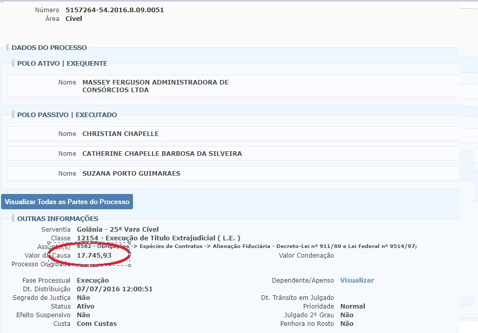Select the class Execução de Título Extrajudicial
Image resolution: width=478 pixels, height=333 pixels.
tap(158, 238)
